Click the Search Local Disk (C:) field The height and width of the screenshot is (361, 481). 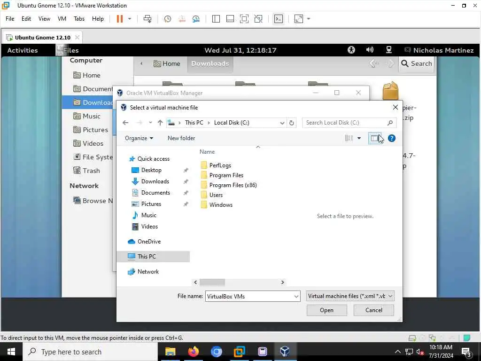(x=349, y=123)
